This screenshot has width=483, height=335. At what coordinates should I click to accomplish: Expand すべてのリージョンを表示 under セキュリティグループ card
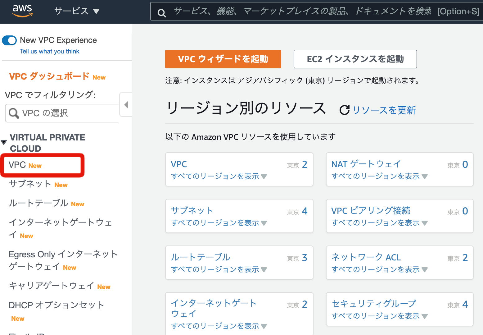(379, 316)
